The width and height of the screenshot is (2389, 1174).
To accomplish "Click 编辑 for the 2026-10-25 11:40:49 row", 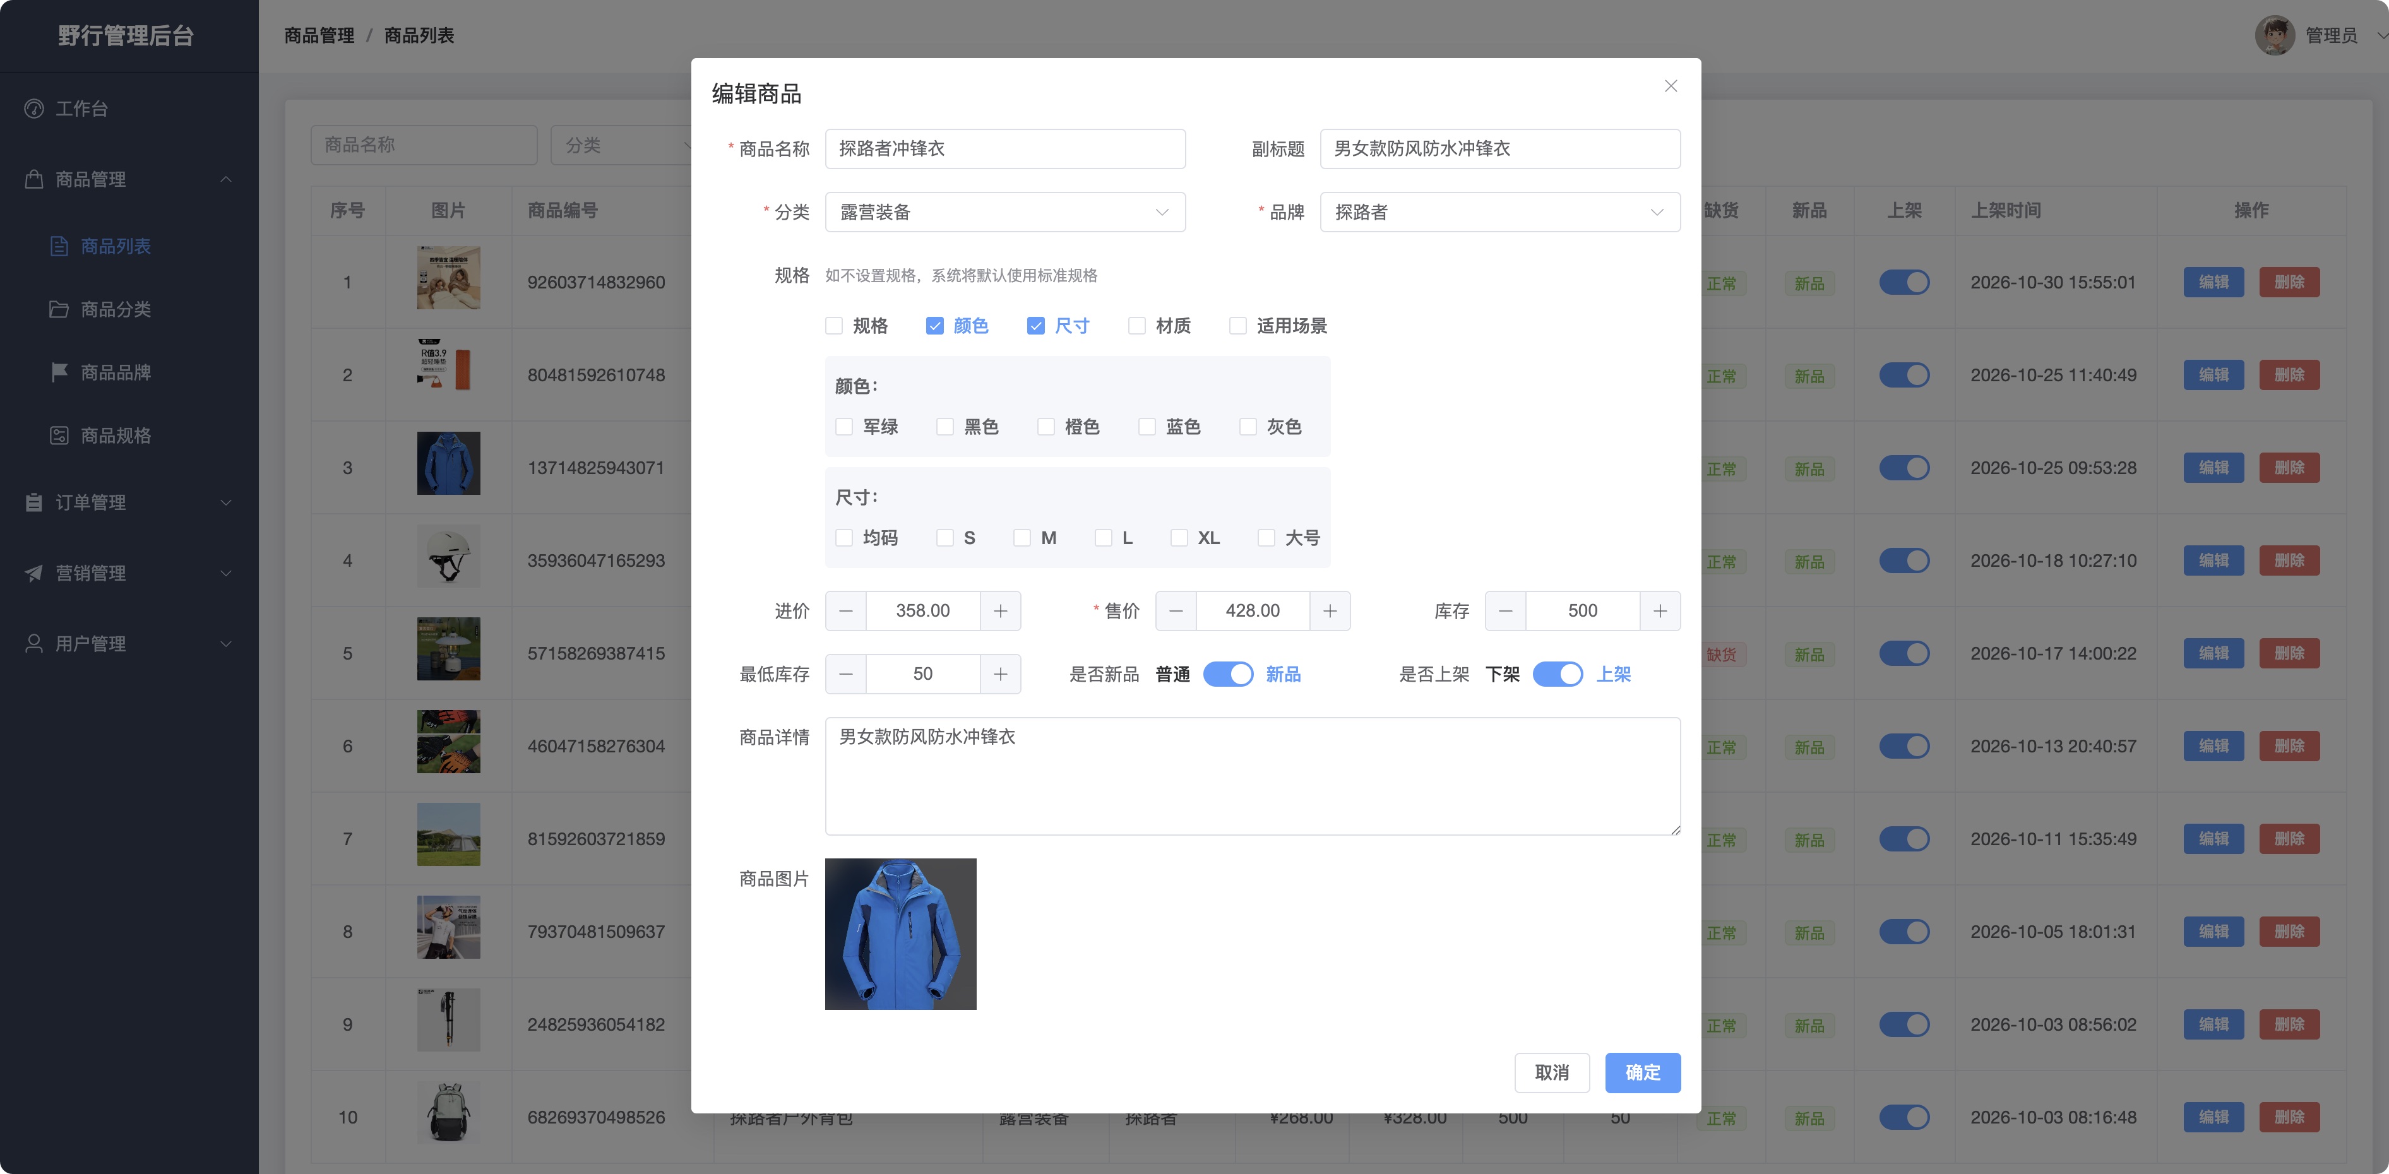I will [2213, 375].
